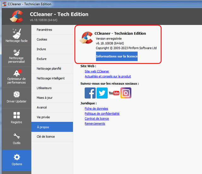Click Informations sur la licence button

point(117,56)
